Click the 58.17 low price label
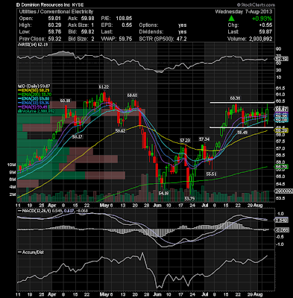 click(x=78, y=137)
